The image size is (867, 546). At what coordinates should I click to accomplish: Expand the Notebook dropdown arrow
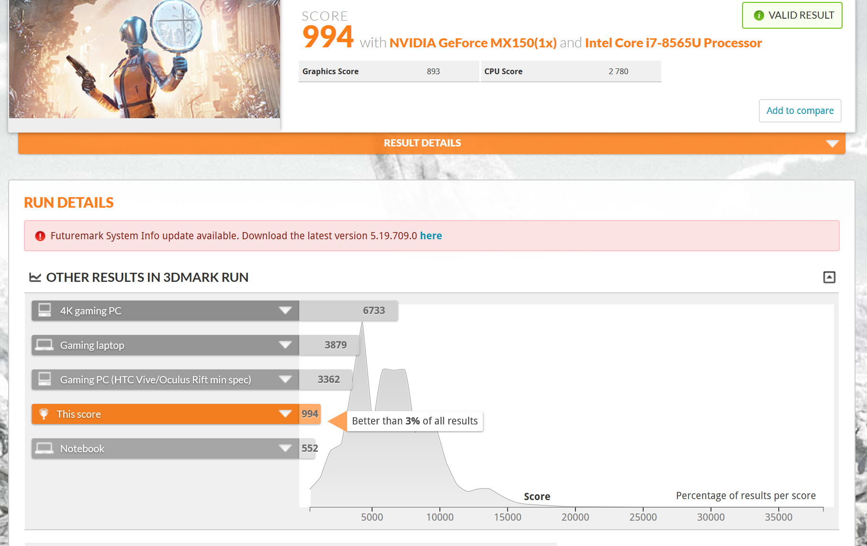[x=285, y=448]
